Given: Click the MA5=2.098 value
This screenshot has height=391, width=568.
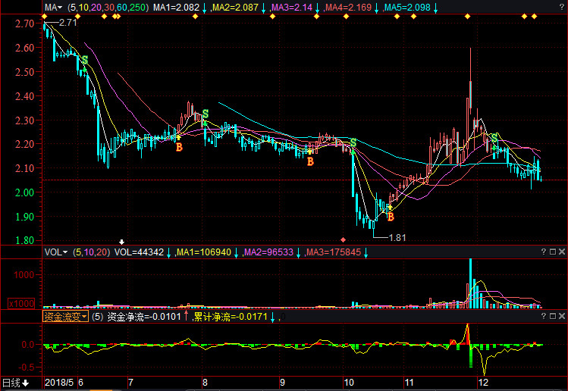Looking at the screenshot, I should point(407,8).
